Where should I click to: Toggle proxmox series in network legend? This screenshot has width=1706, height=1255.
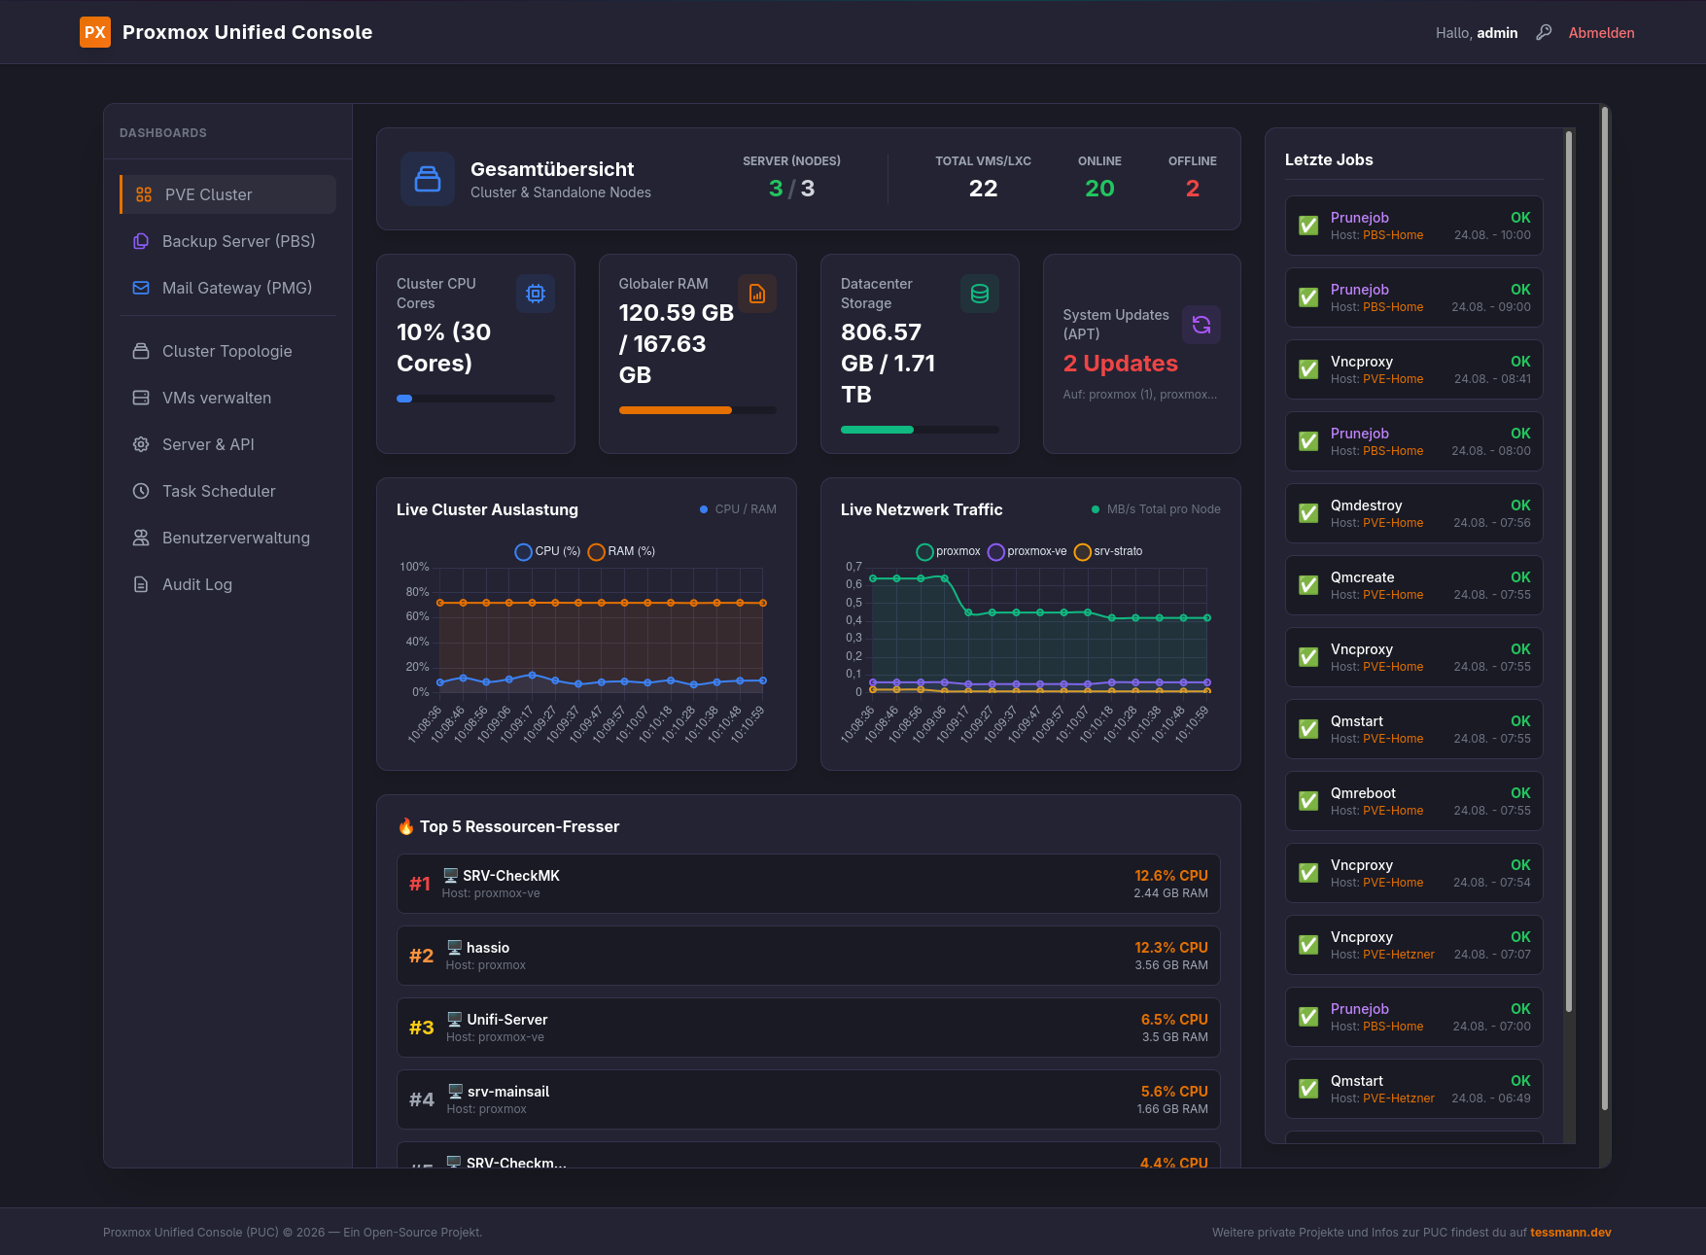[949, 551]
